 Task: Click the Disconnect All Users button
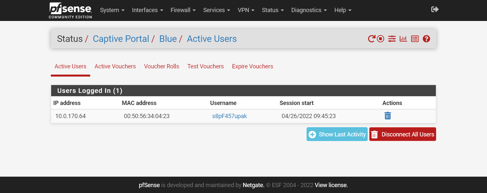click(402, 134)
